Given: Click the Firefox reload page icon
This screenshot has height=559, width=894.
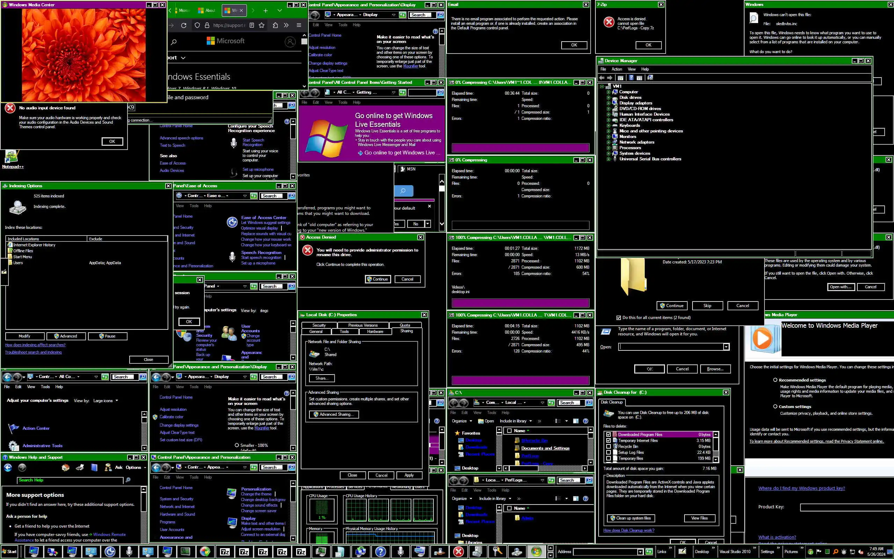Looking at the screenshot, I should (x=184, y=25).
